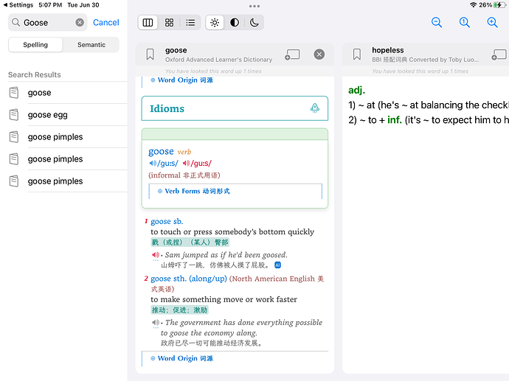This screenshot has height=381, width=509.
Task: Switch to column layout view
Action: pos(148,23)
